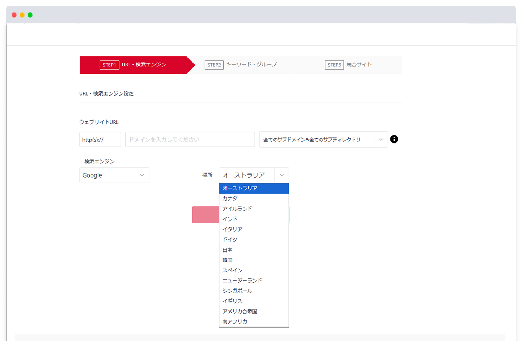Select オーストラリア from the location list

pyautogui.click(x=254, y=188)
